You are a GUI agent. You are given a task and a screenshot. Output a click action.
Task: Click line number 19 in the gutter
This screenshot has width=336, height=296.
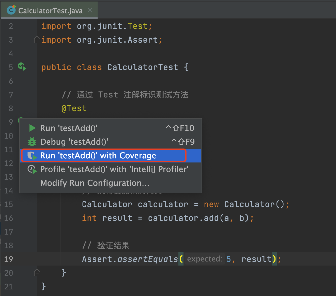(9, 259)
